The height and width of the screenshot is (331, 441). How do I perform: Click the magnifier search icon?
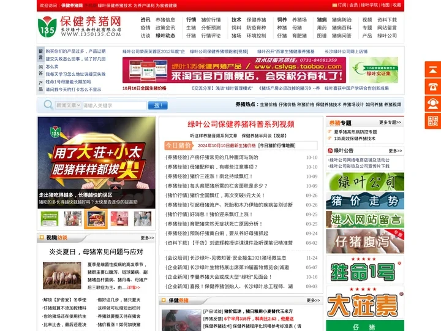48,105
